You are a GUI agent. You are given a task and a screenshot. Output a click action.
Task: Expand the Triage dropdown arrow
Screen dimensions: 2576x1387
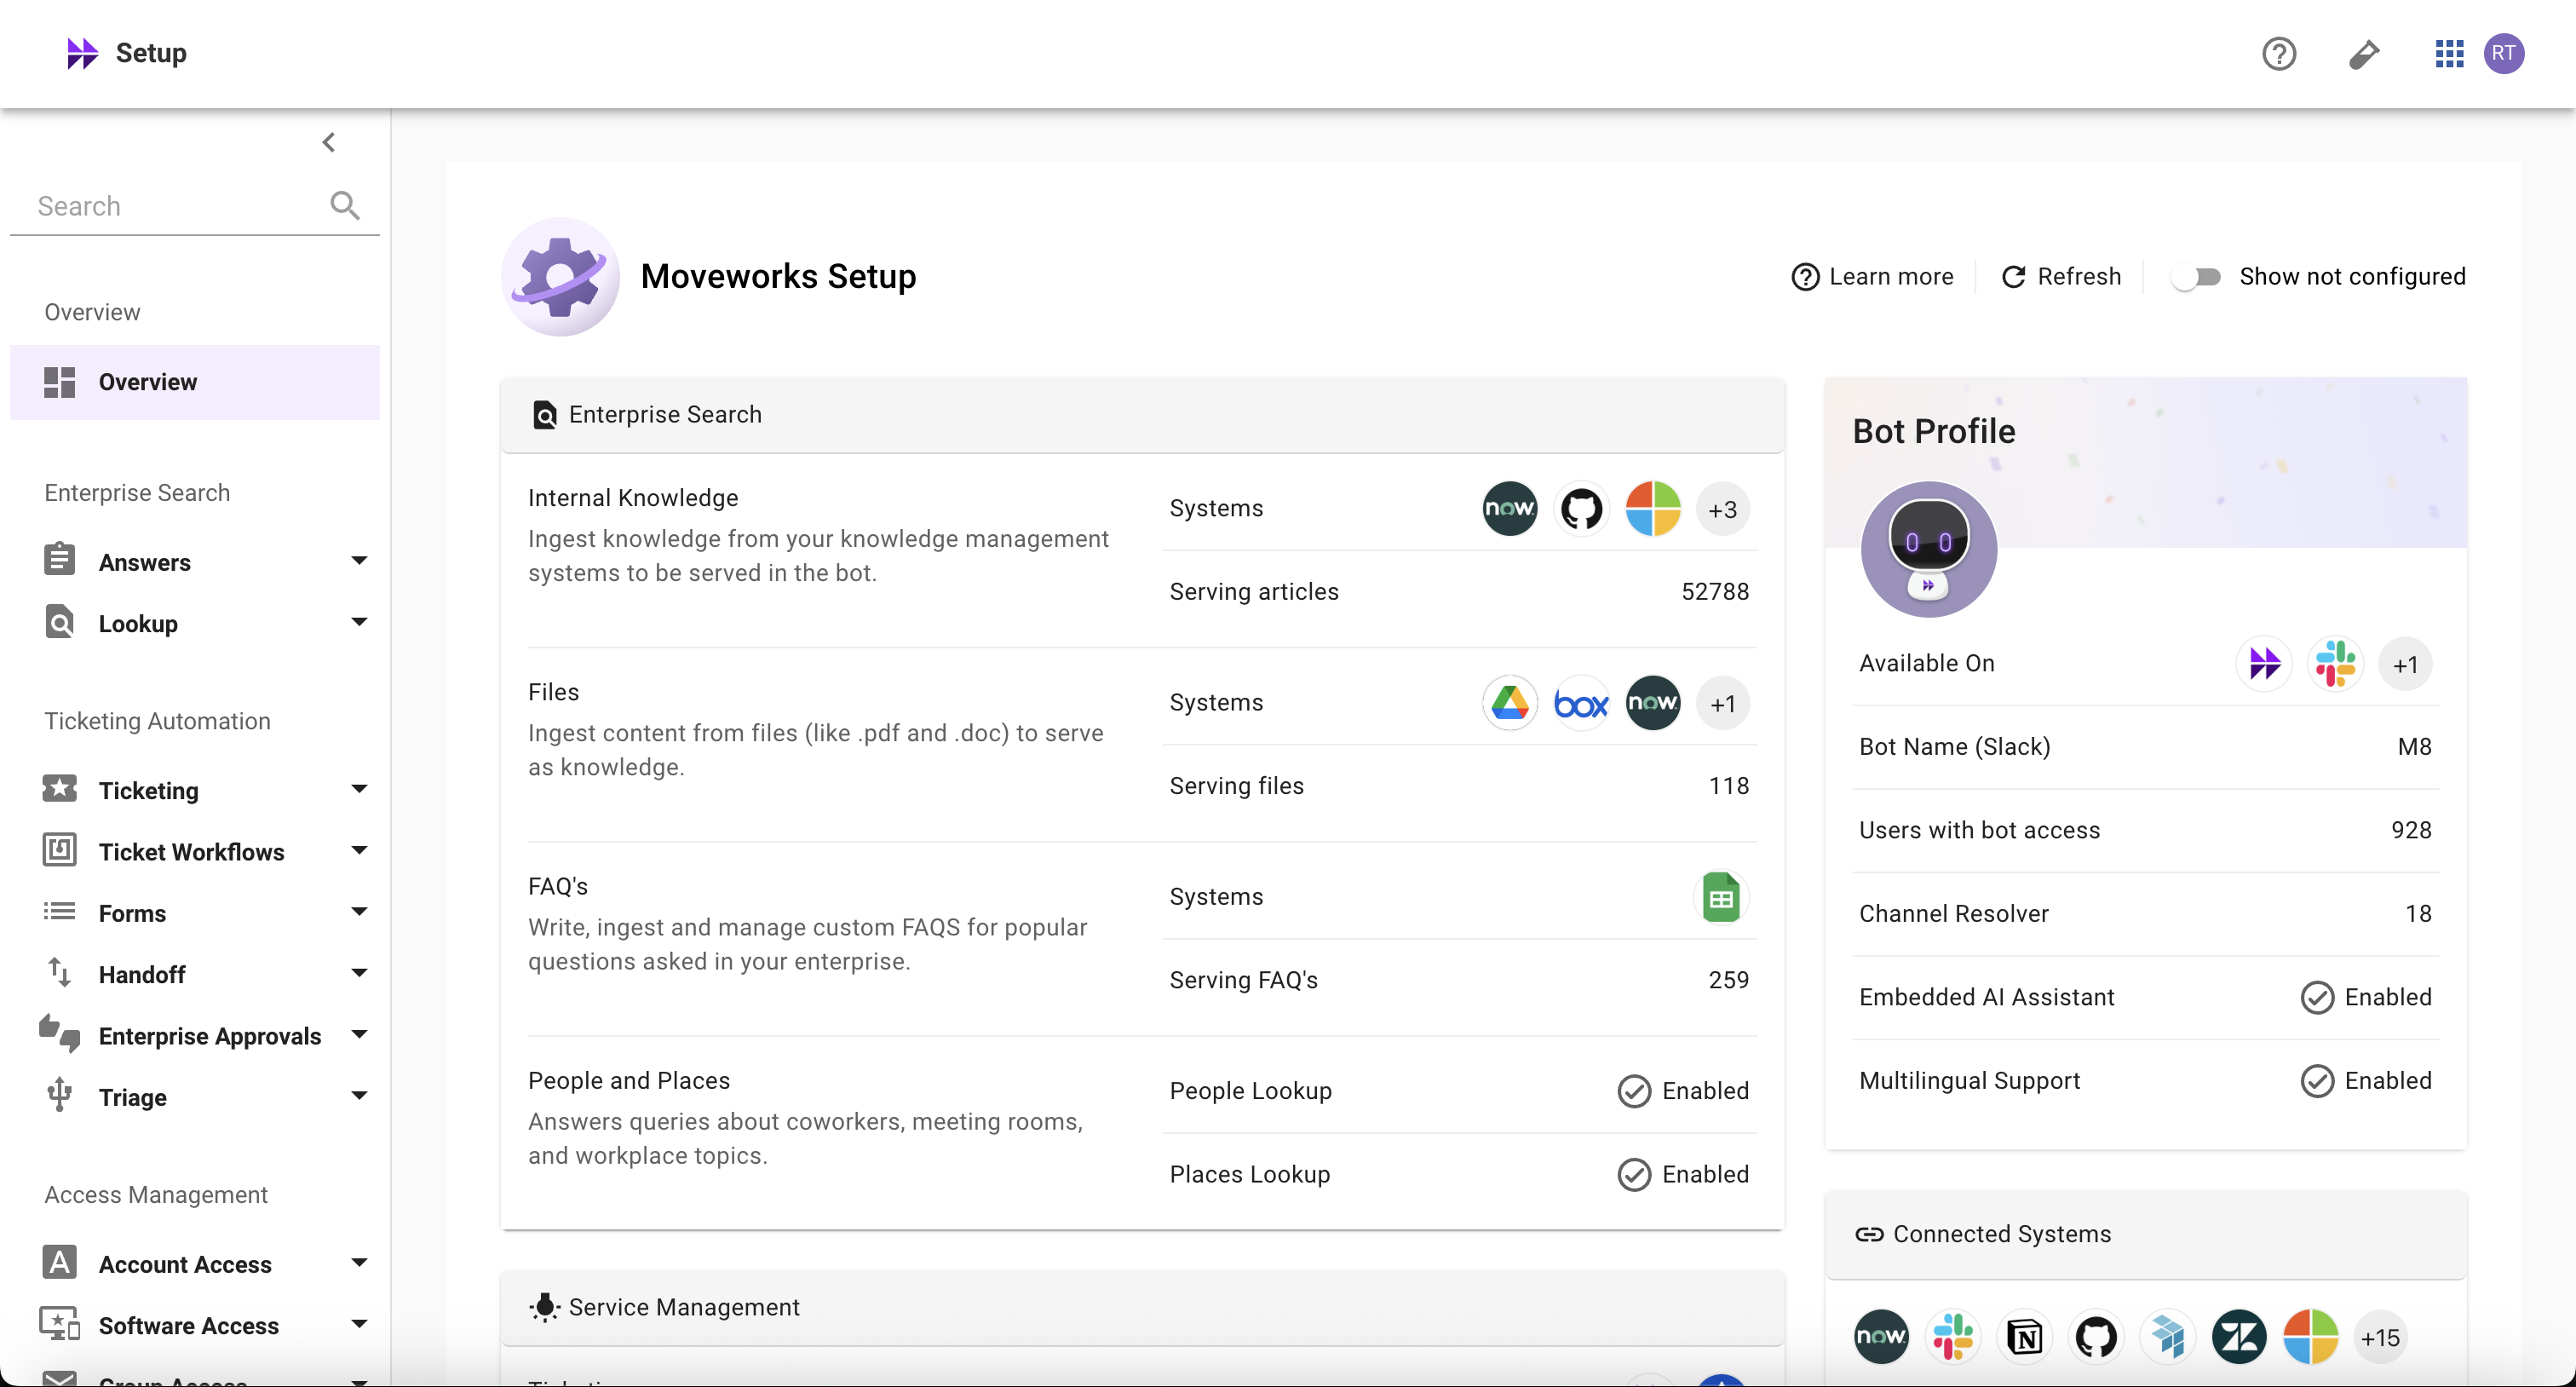359,1096
